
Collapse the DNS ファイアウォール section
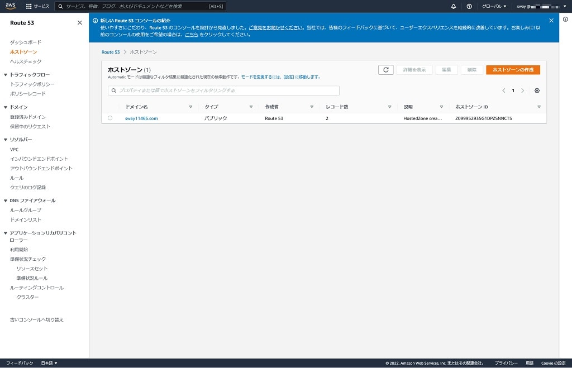tap(6, 200)
